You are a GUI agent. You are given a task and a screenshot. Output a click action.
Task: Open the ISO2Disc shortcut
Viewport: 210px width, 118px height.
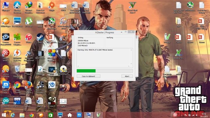tap(63, 70)
